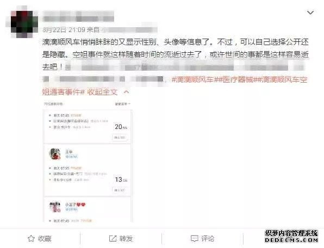Viewport: 324px width, 248px height.
Task: Collapse the post with 收起全文
Action: (x=102, y=92)
